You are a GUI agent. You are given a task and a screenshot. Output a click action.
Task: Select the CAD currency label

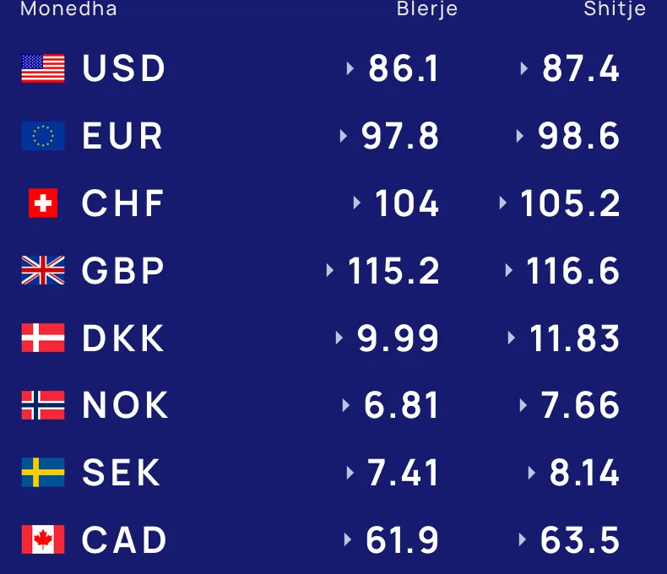click(x=124, y=540)
